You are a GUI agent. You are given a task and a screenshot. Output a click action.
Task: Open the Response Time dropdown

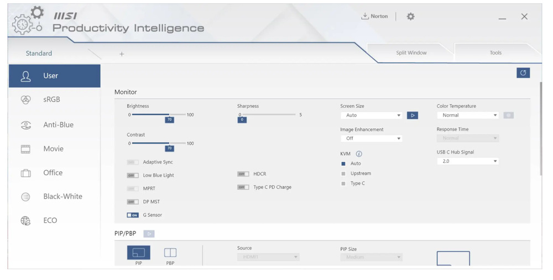[468, 138]
